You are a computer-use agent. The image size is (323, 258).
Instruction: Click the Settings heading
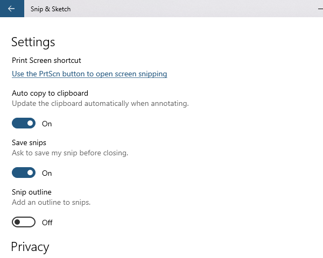pyautogui.click(x=33, y=42)
